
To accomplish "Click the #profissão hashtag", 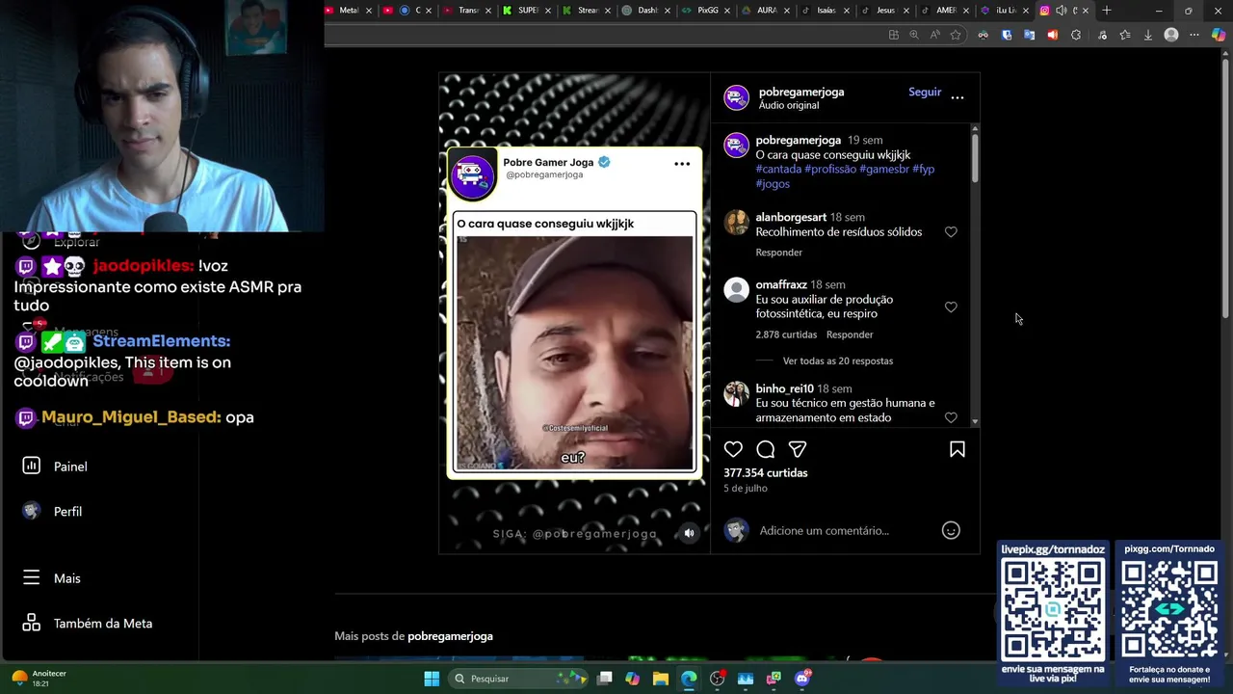I will [830, 169].
